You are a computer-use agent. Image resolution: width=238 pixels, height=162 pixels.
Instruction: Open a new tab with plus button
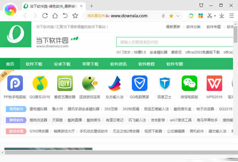coord(92,6)
